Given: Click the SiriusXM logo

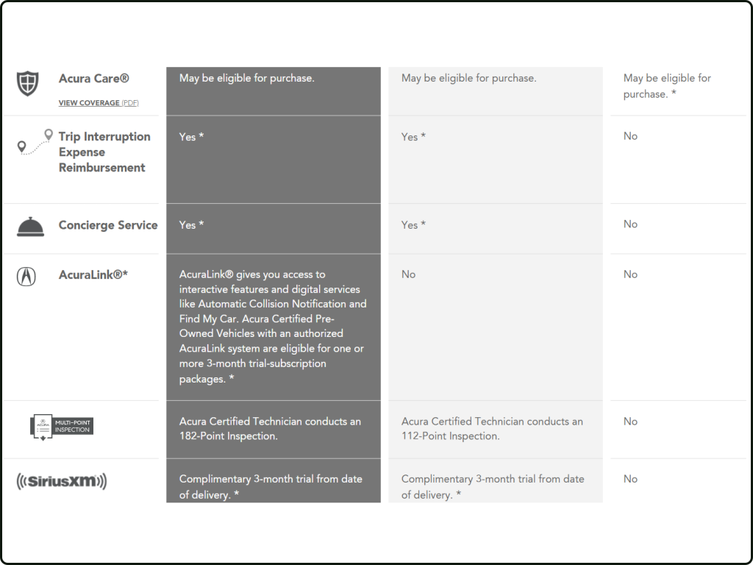Looking at the screenshot, I should (x=62, y=482).
